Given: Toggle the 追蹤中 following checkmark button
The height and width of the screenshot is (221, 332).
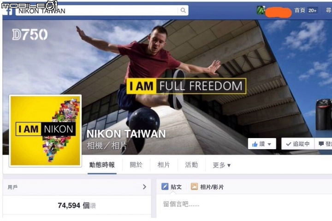Looking at the screenshot, I should point(298,144).
